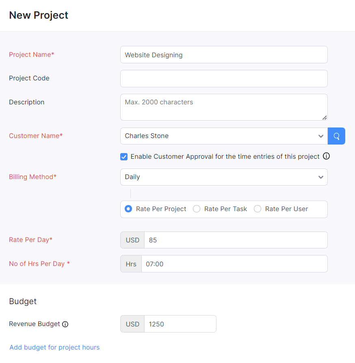Image resolution: width=355 pixels, height=363 pixels.
Task: Click the customer search magnifier icon
Action: point(336,136)
